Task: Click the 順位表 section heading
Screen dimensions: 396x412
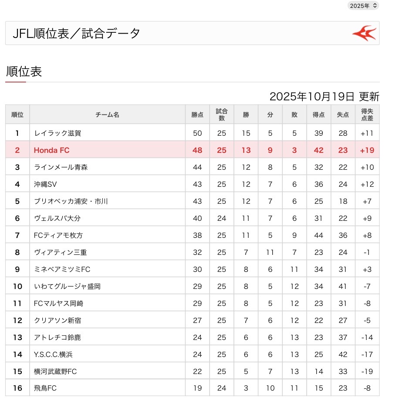Action: pyautogui.click(x=24, y=72)
